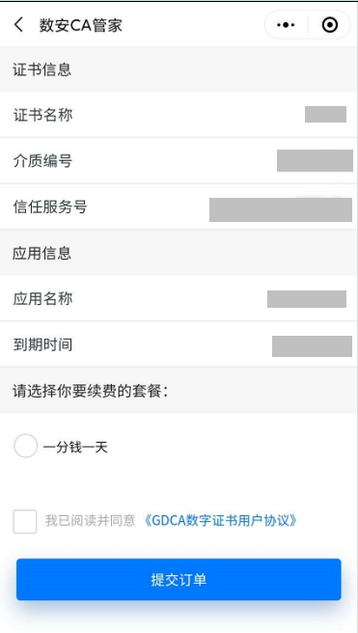Select the 到期时间 row
This screenshot has width=358, height=633.
179,344
